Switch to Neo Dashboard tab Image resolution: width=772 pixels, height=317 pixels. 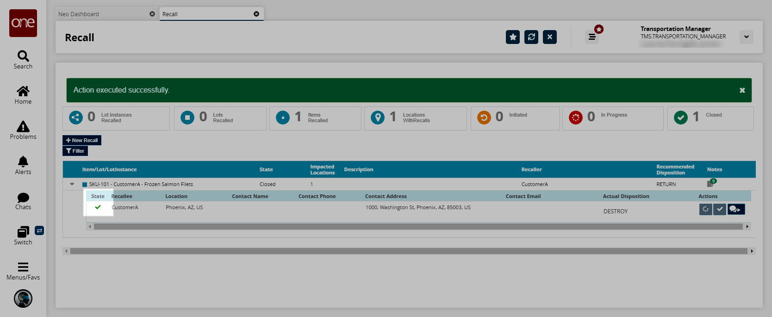(79, 14)
